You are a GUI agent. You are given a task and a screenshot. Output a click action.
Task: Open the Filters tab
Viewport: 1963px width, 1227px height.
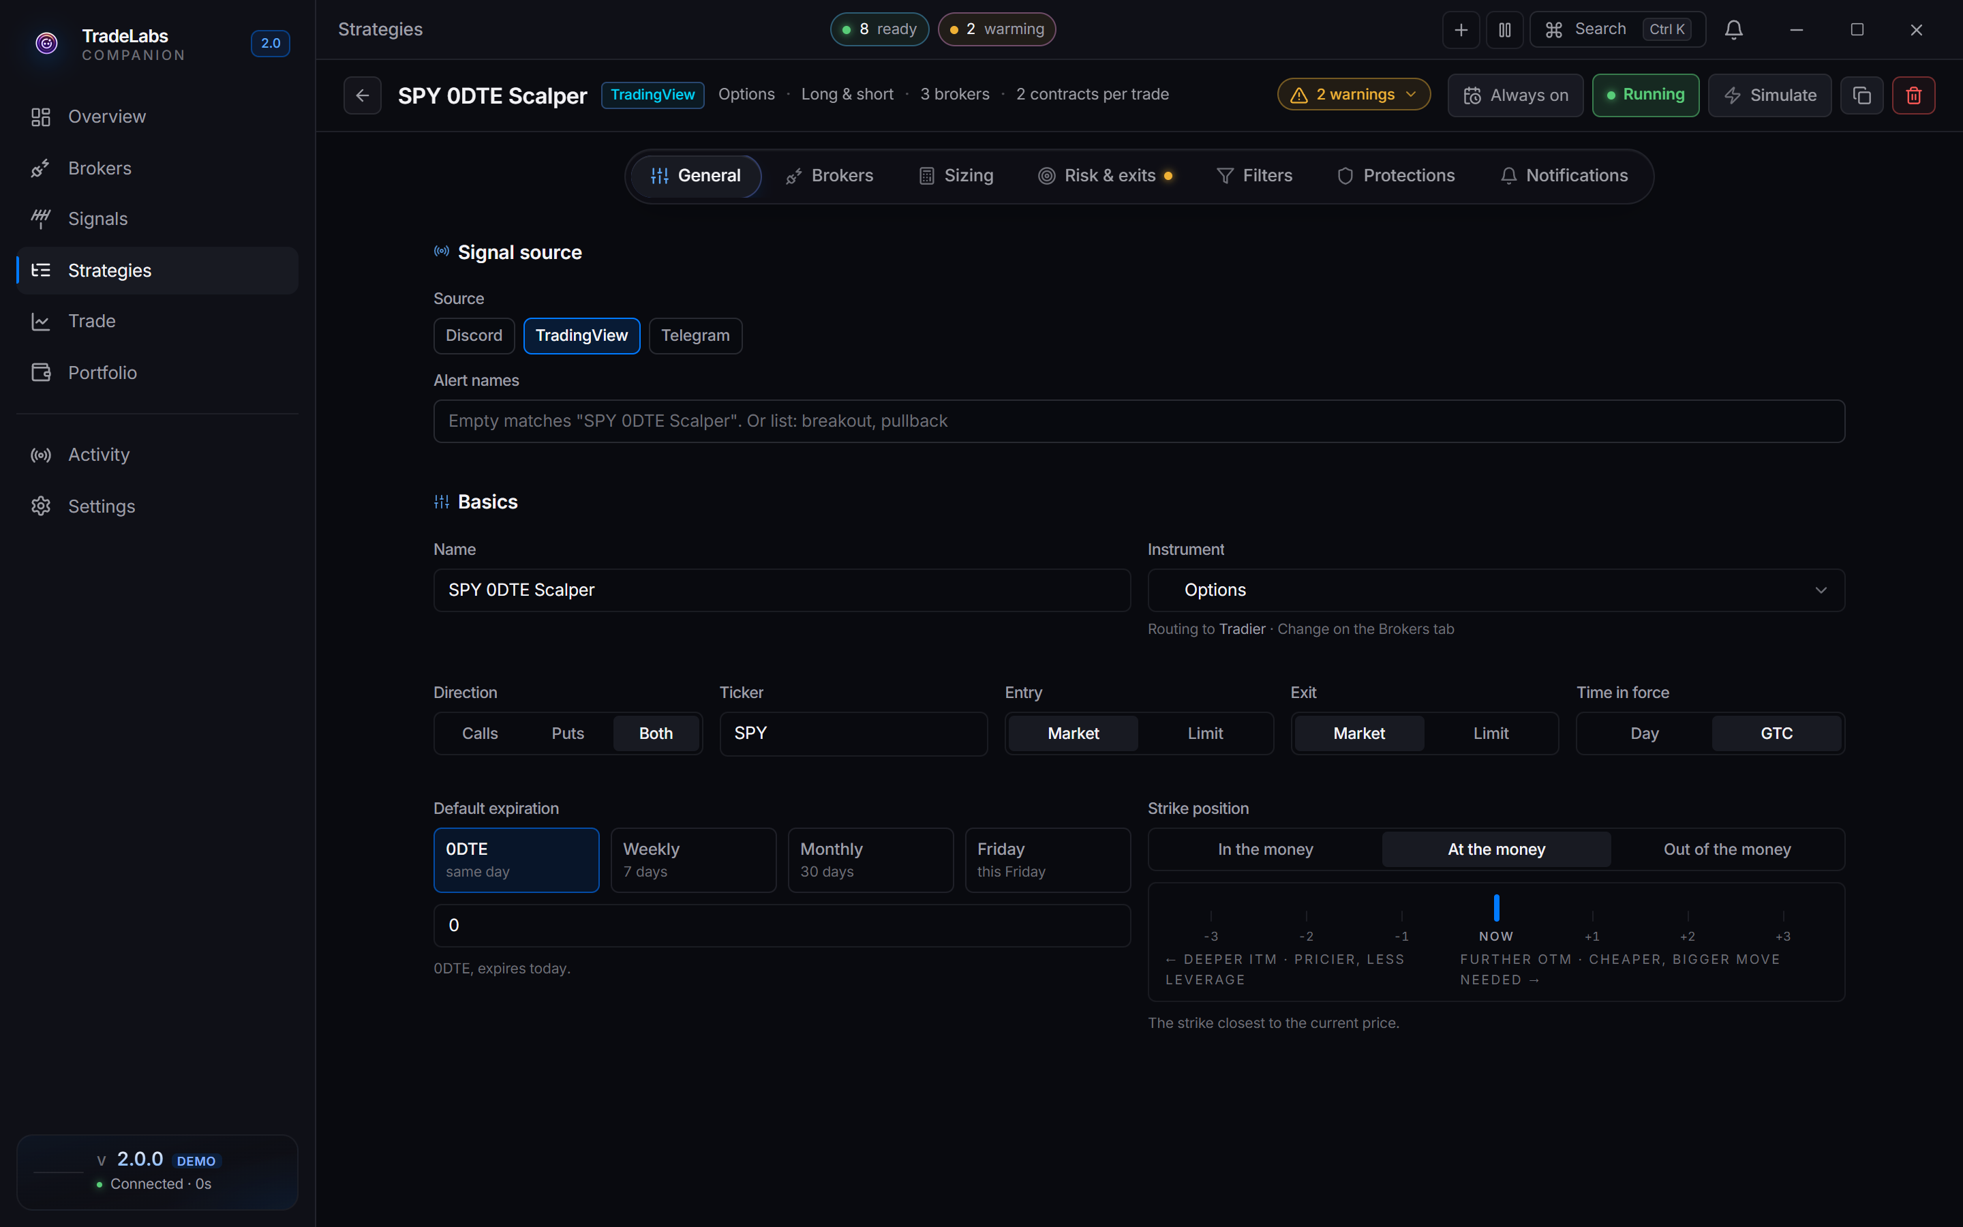coord(1254,176)
